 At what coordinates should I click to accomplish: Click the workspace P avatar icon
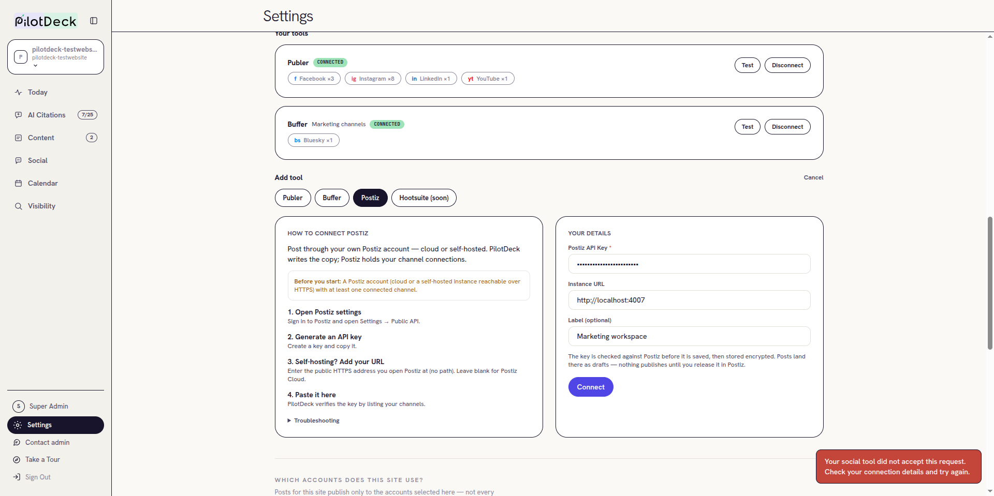(21, 57)
